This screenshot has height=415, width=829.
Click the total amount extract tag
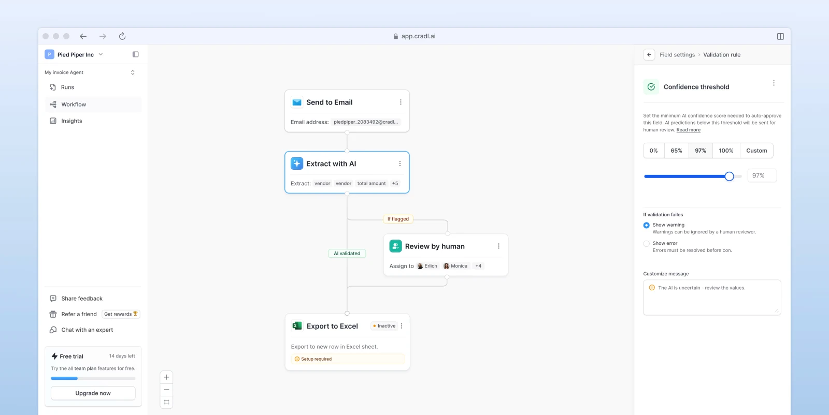tap(371, 183)
